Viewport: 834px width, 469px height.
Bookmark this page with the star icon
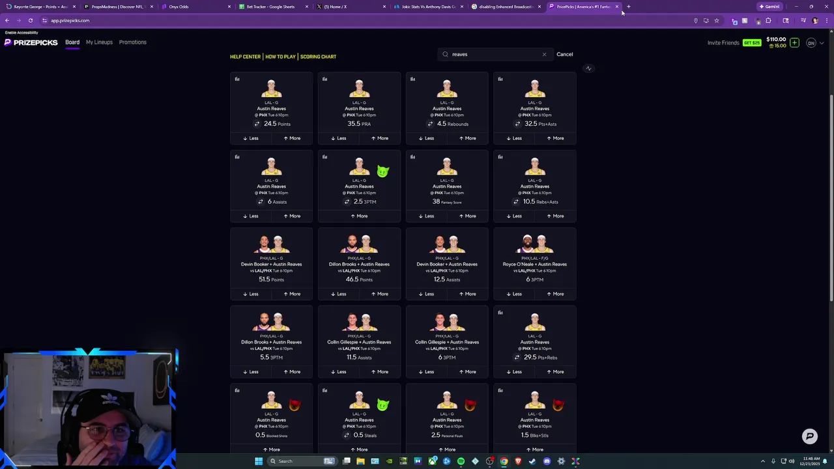click(x=717, y=21)
